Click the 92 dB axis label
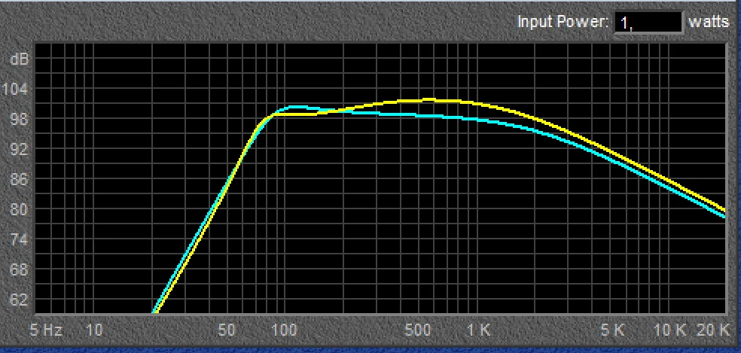The image size is (741, 353). click(x=18, y=149)
